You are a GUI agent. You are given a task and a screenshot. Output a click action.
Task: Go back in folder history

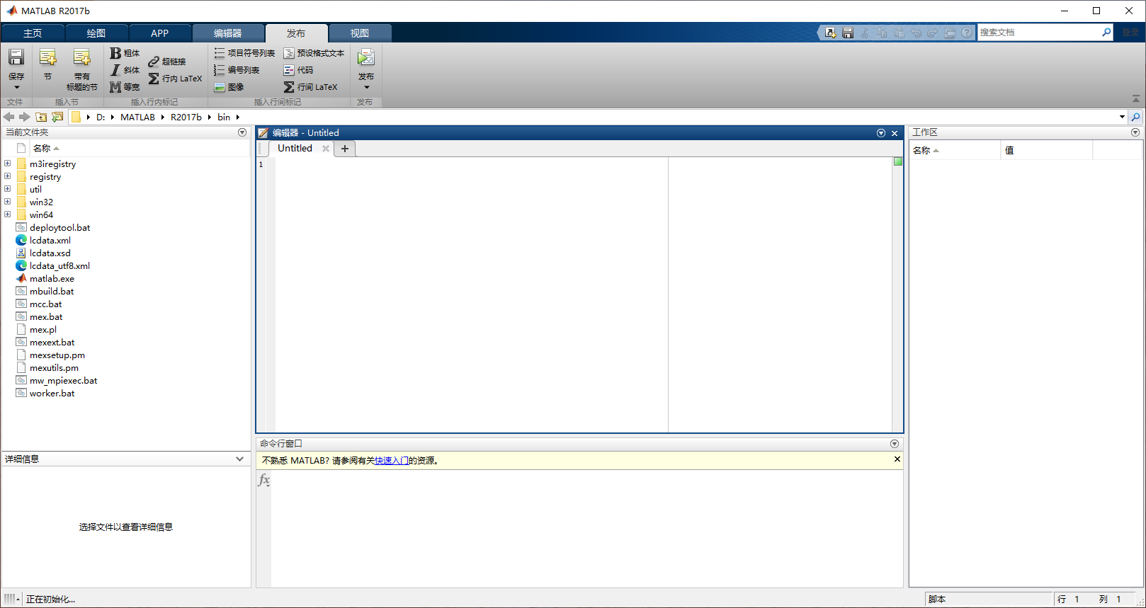tap(9, 117)
